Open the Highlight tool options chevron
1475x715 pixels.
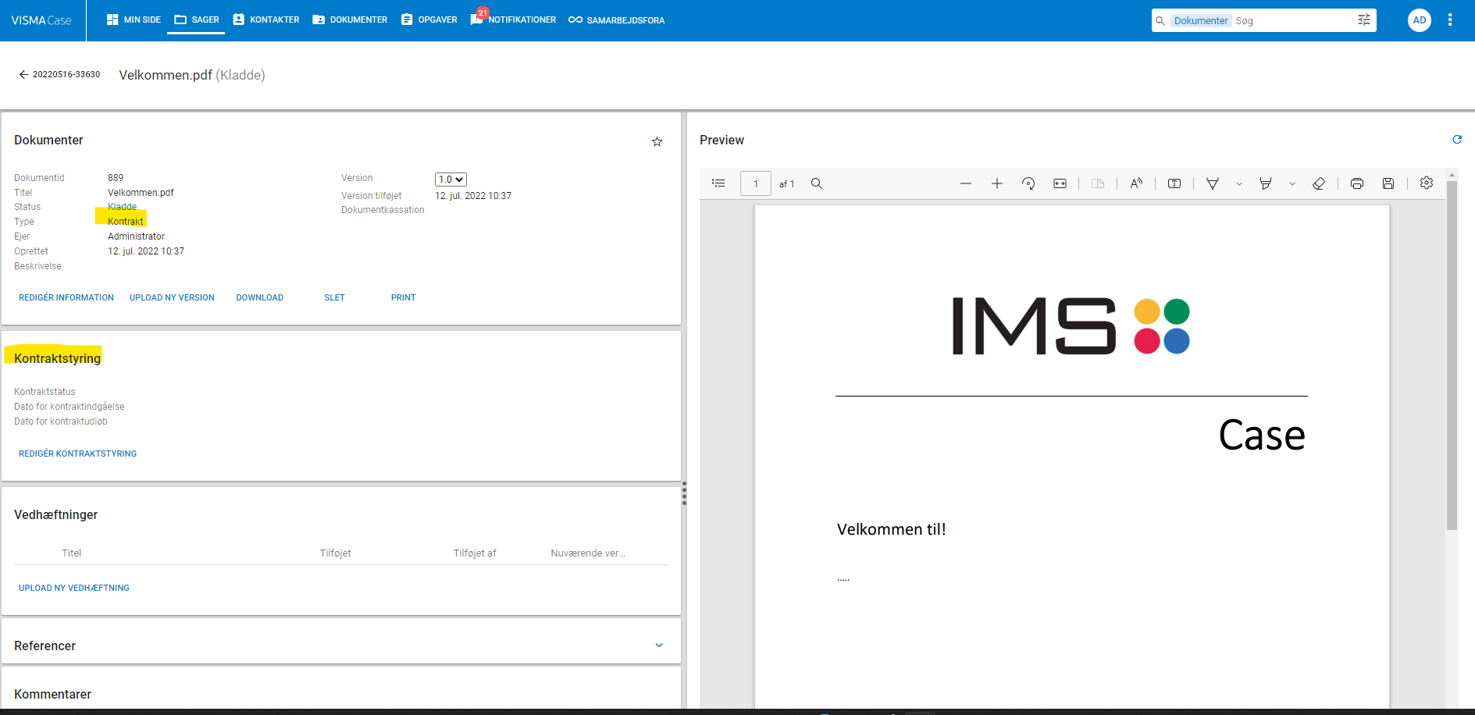[x=1292, y=184]
